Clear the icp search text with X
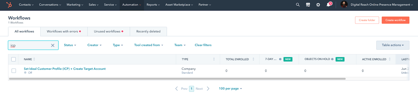Viewport: 418px width, 96px height. pos(53,45)
